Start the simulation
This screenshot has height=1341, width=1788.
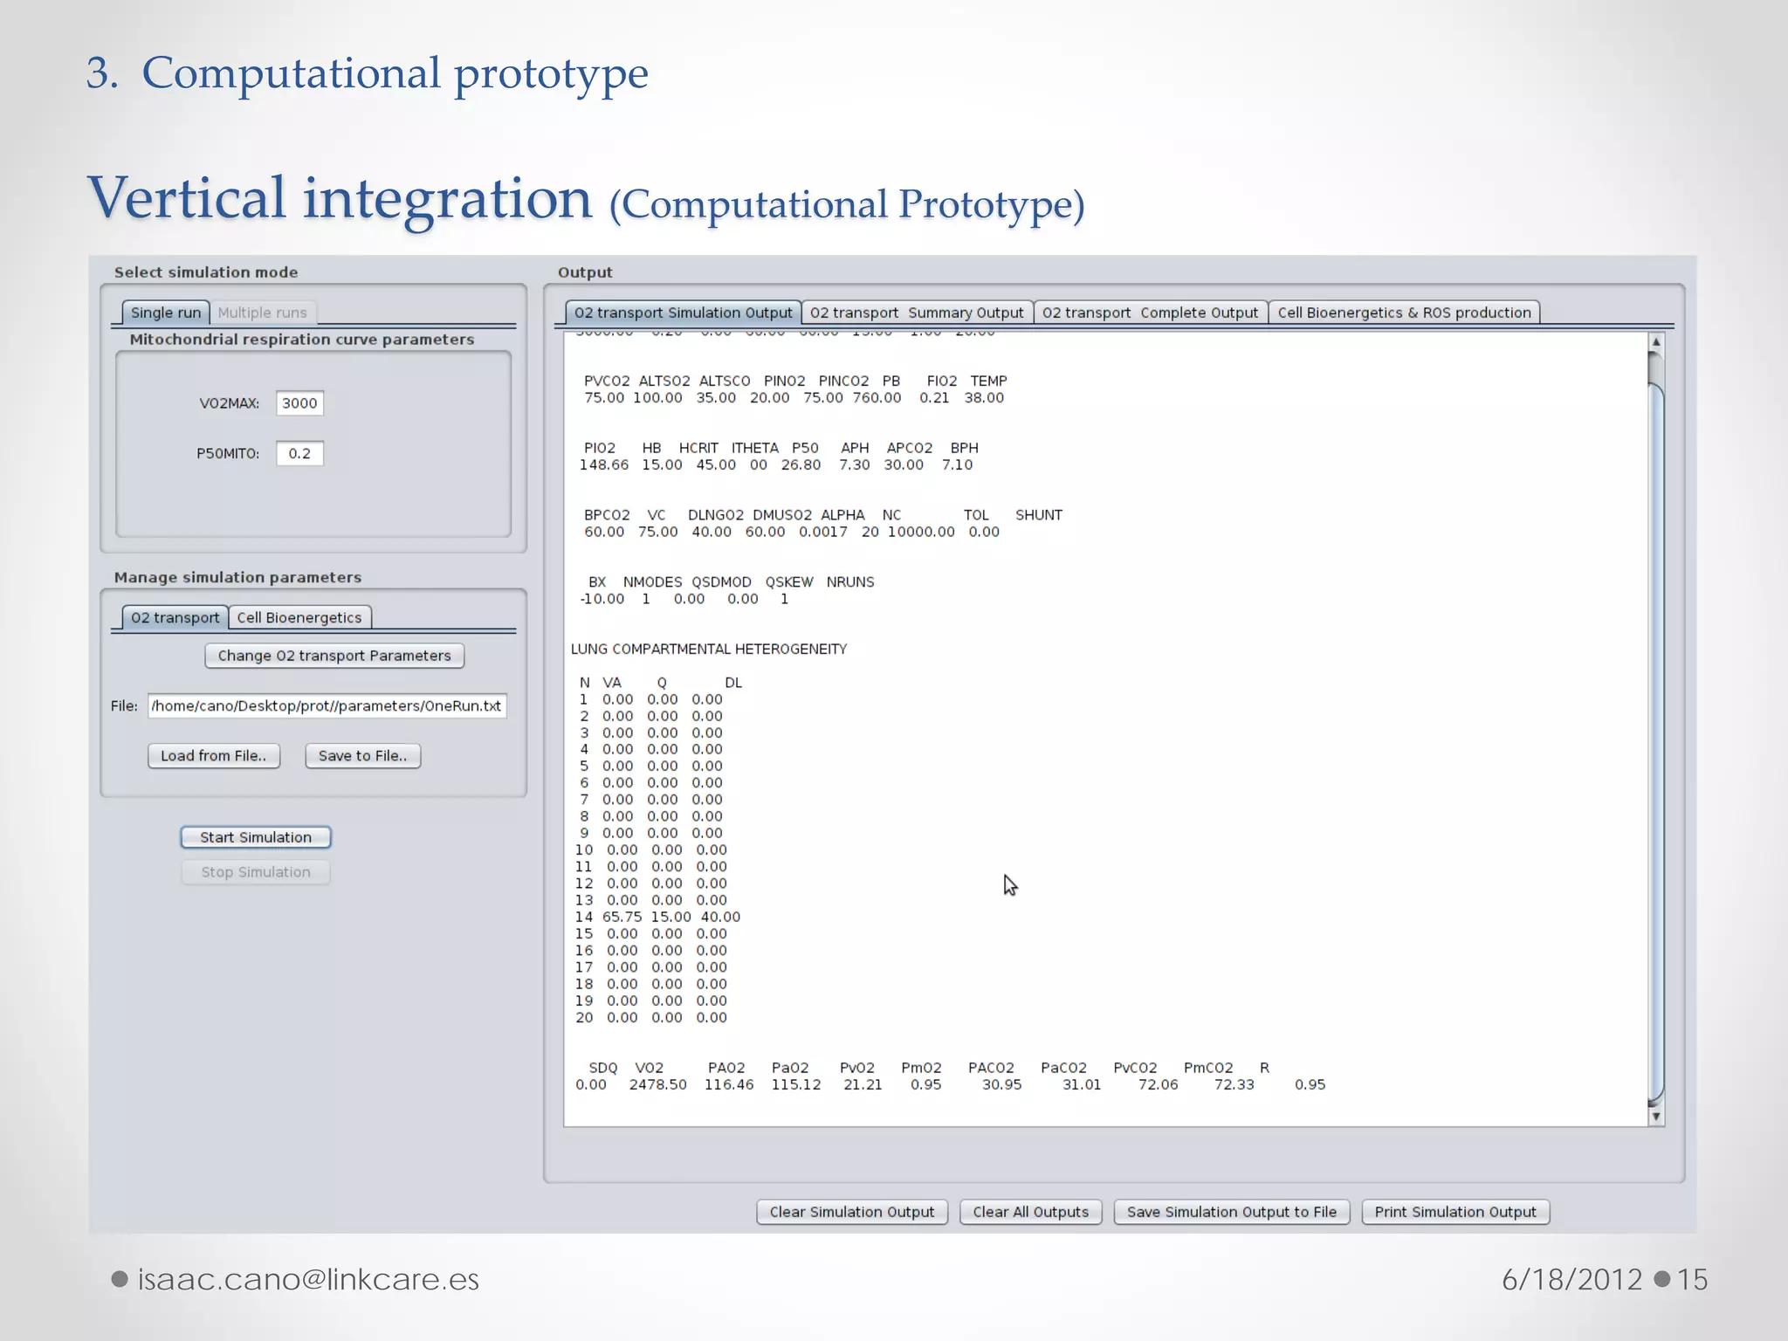[x=256, y=837]
